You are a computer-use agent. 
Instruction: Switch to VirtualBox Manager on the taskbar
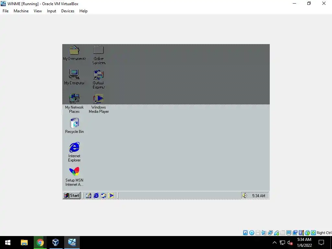pyautogui.click(x=56, y=243)
